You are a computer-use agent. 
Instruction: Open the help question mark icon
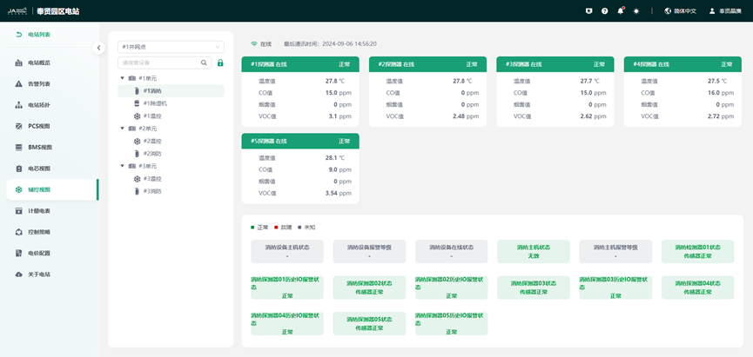604,10
